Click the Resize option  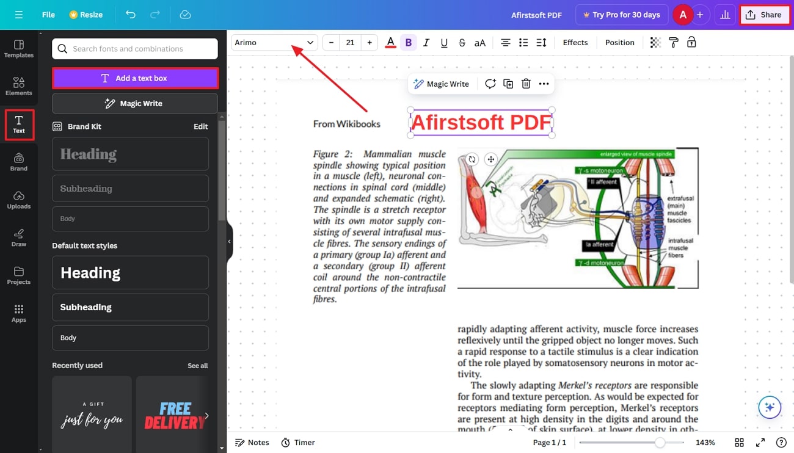(86, 15)
